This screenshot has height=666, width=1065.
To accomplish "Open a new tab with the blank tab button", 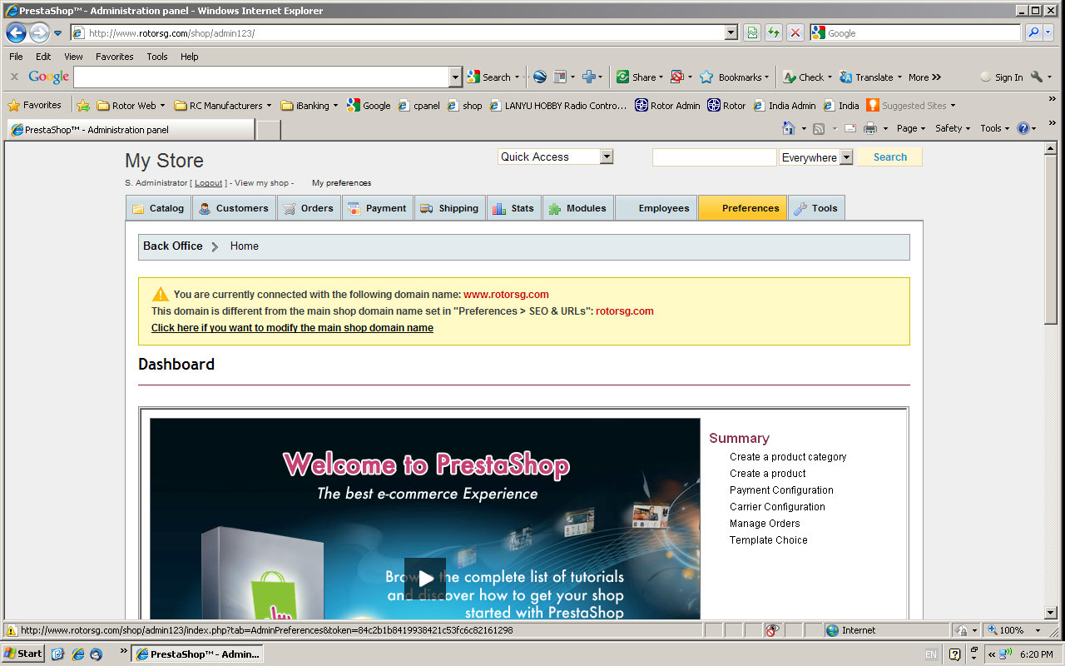I will (268, 130).
